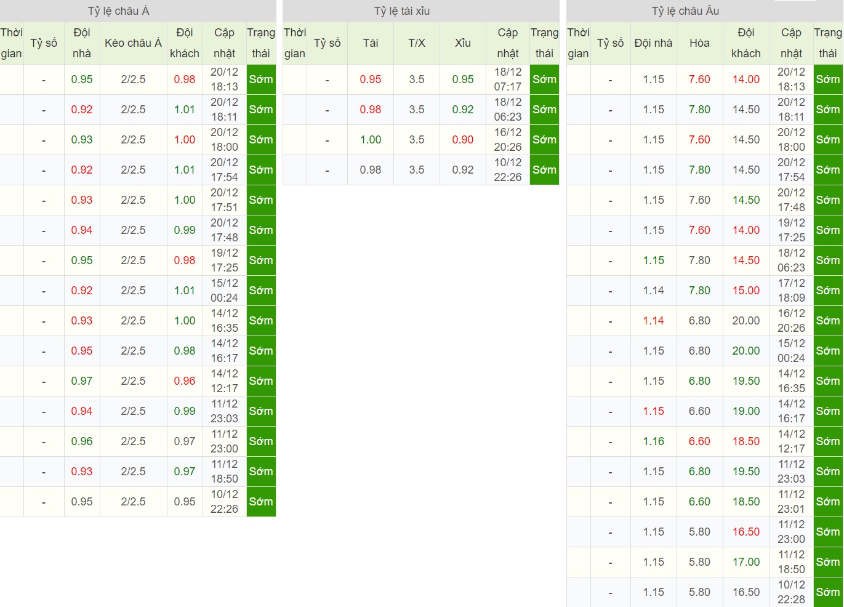This screenshot has height=607, width=844.
Task: Click the 19.00 away odds value
Action: tap(746, 411)
